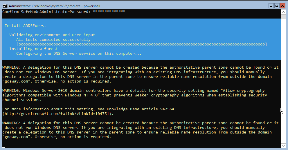This screenshot has height=150, width=288.
Task: Click the vertical scrollbar thumb
Action: tap(283, 17)
